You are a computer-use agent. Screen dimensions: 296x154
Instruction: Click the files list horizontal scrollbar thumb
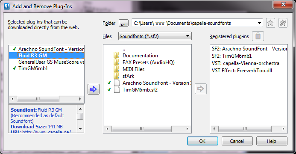click(141, 129)
